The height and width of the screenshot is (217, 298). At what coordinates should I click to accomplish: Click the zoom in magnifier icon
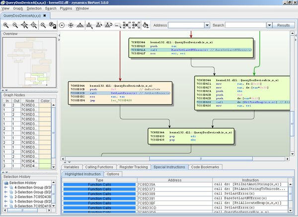click(6, 25)
